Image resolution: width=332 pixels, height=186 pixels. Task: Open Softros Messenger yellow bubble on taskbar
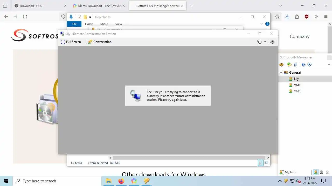147,181
